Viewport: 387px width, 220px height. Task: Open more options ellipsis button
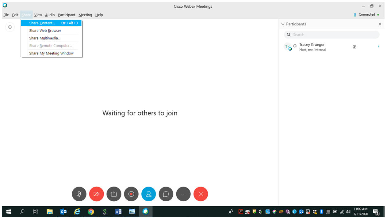pyautogui.click(x=183, y=194)
